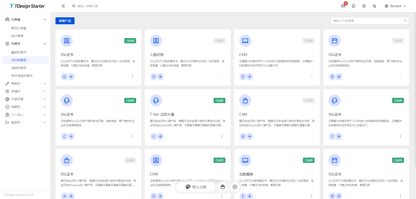This screenshot has width=416, height=199.
Task: Open the three-dot menu on T-Sec 云防火墙 card
Action: tap(222, 136)
